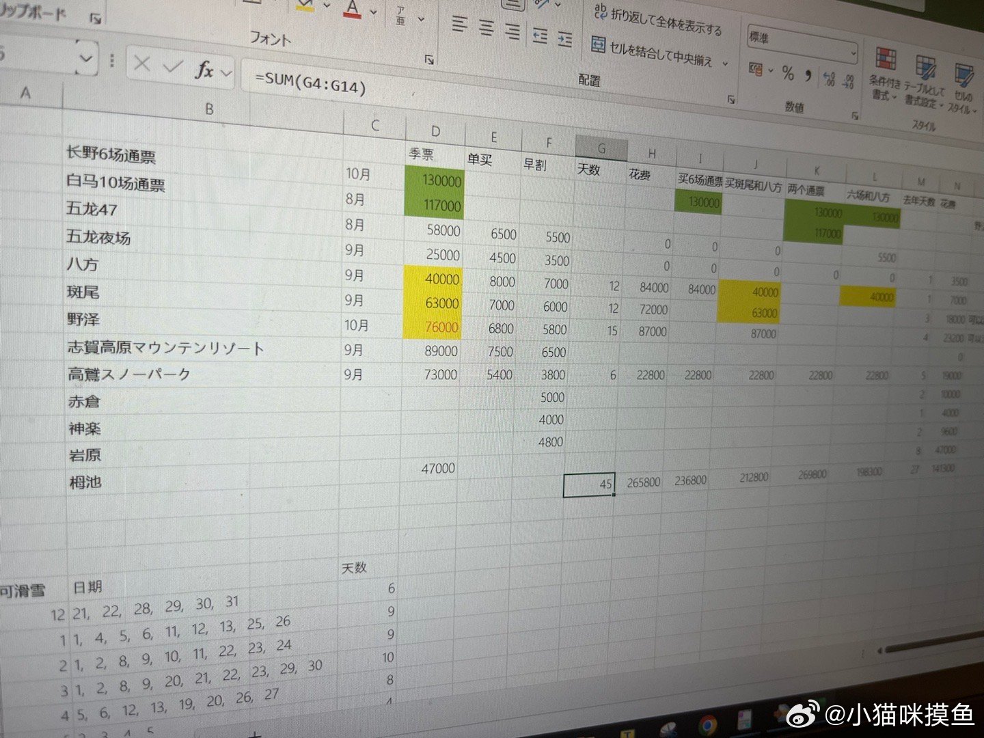Click the increase indent icon
The image size is (984, 738).
coord(564,39)
